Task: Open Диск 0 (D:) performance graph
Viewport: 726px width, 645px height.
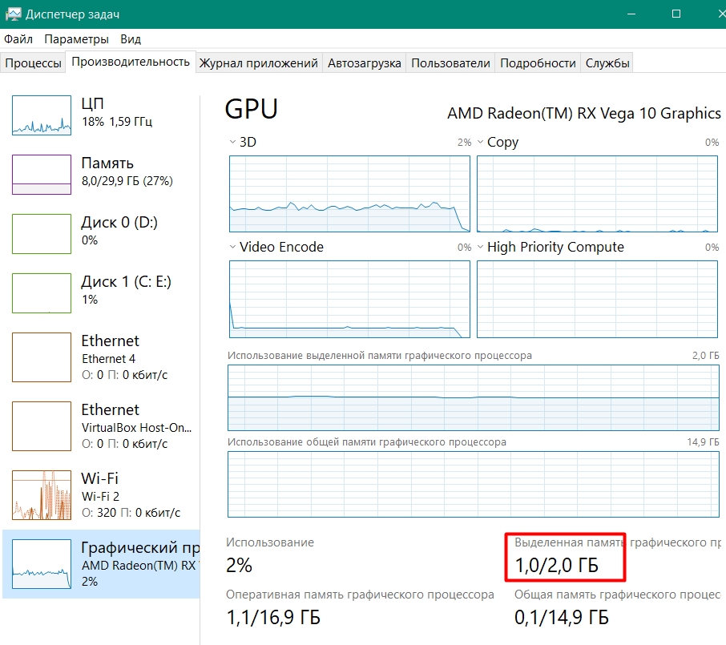Action: (x=42, y=233)
